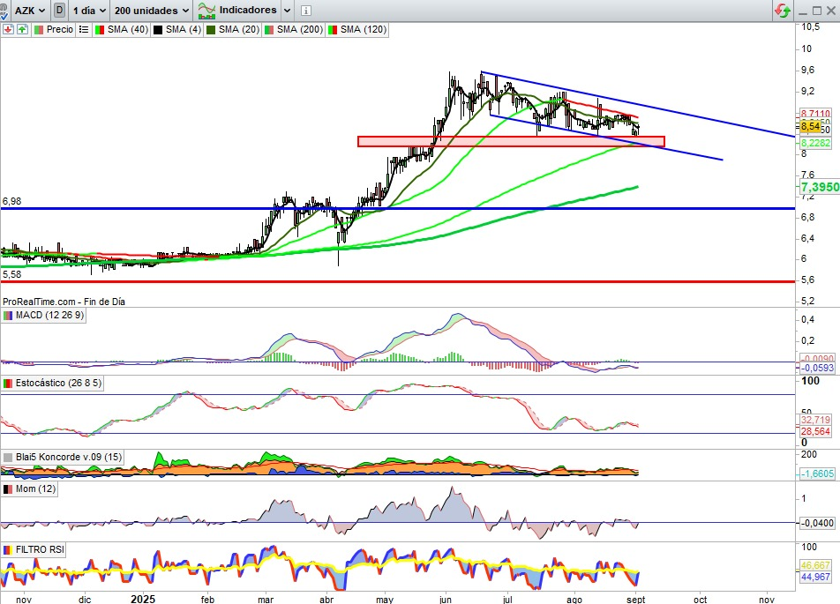Click the '2025' label on time axis
Screen dimensions: 840x604
(x=143, y=600)
